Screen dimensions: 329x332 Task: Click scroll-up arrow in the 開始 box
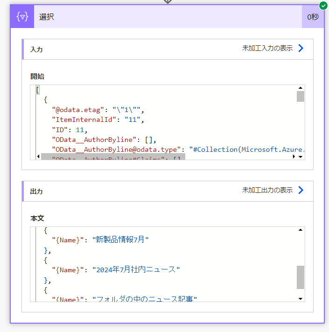point(300,88)
